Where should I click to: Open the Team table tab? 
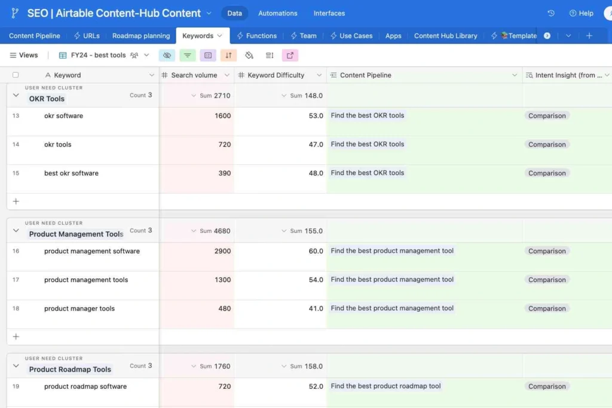(x=303, y=36)
